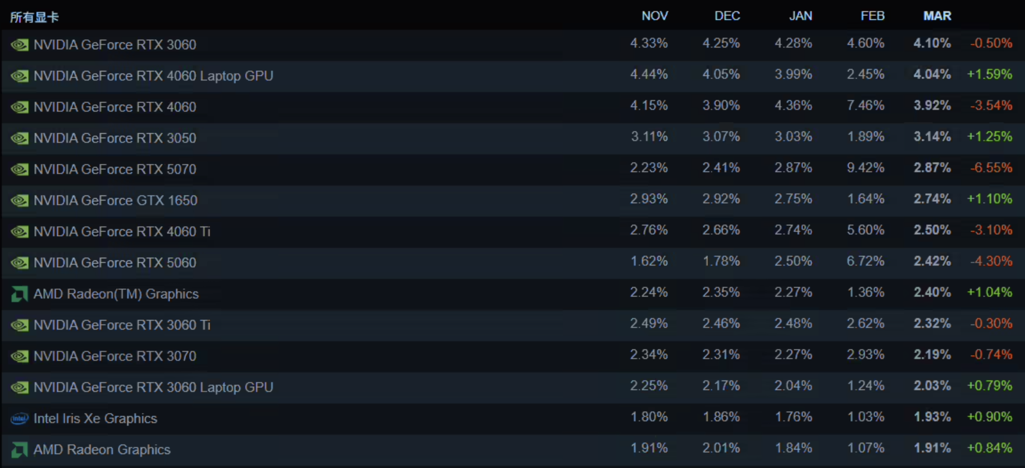This screenshot has width=1025, height=468.
Task: Select NVIDIA GeForce RTX 3060 Laptop GPU row
Action: (x=153, y=387)
